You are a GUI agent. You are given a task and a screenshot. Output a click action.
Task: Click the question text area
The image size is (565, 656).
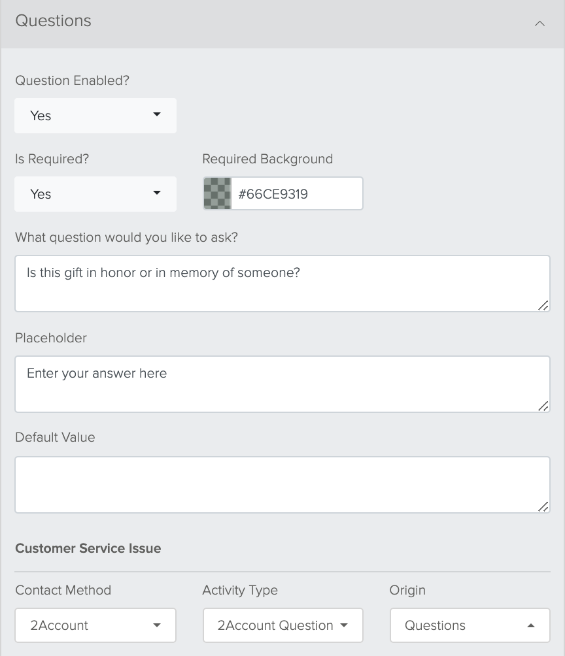(282, 283)
